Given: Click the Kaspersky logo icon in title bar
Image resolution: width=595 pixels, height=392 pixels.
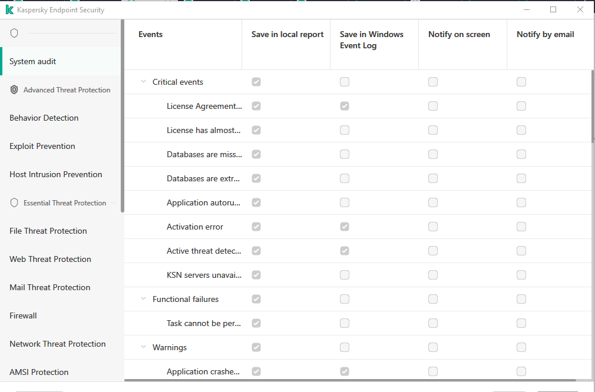Looking at the screenshot, I should [9, 10].
